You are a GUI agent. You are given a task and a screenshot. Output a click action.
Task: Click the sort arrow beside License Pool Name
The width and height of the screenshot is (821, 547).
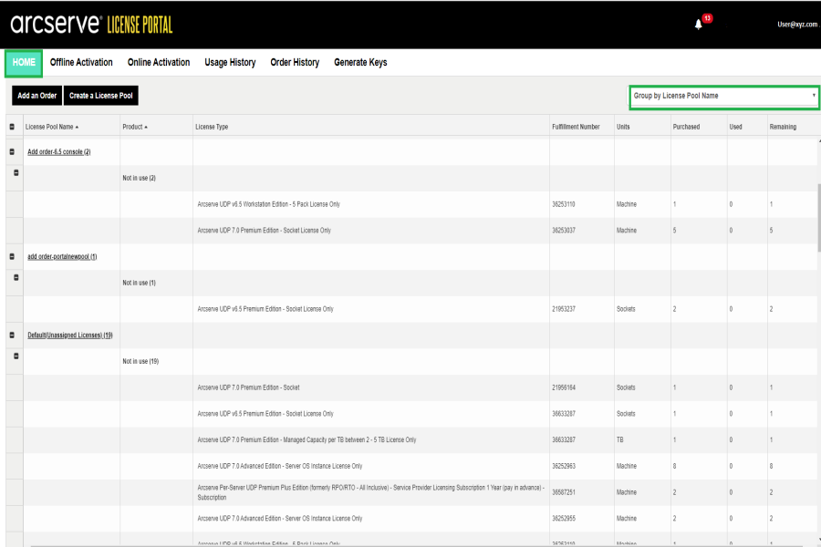point(77,127)
